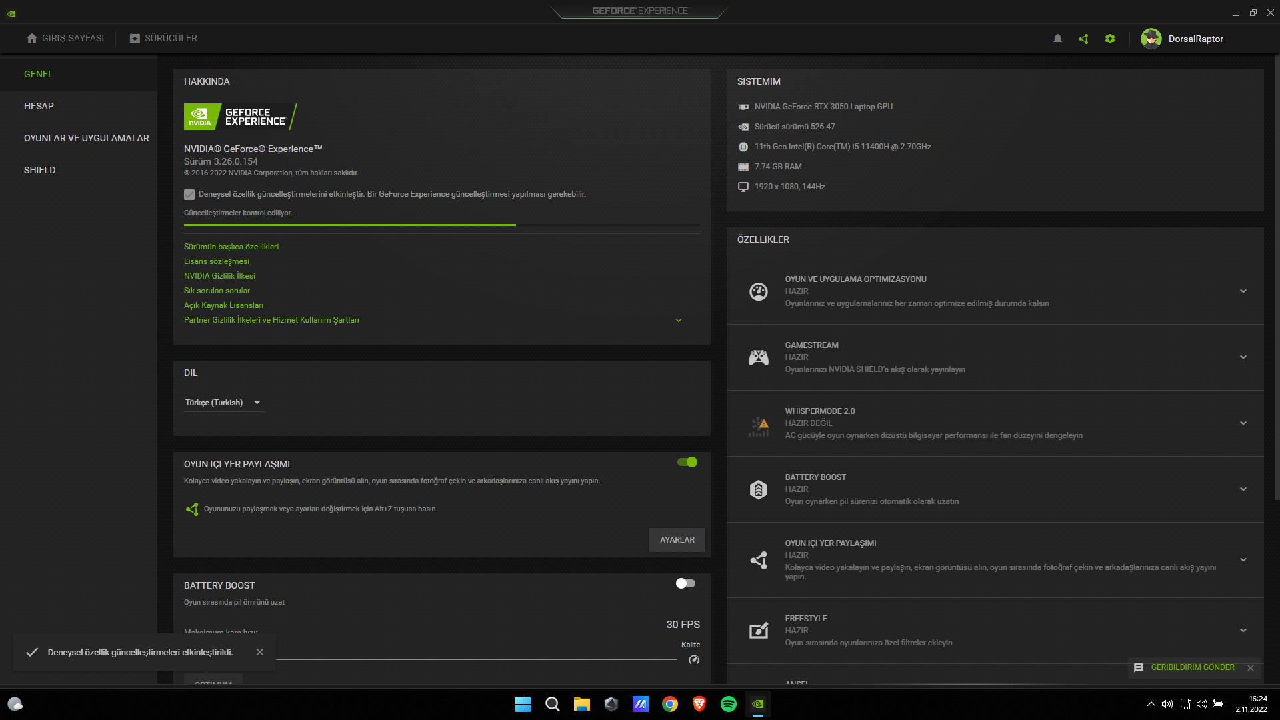Screen dimensions: 1280x720
Task: Click the Freestyle filter icon
Action: click(758, 631)
